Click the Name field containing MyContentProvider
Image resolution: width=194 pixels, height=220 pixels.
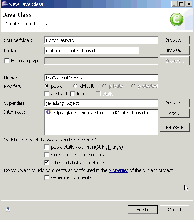coord(101,78)
